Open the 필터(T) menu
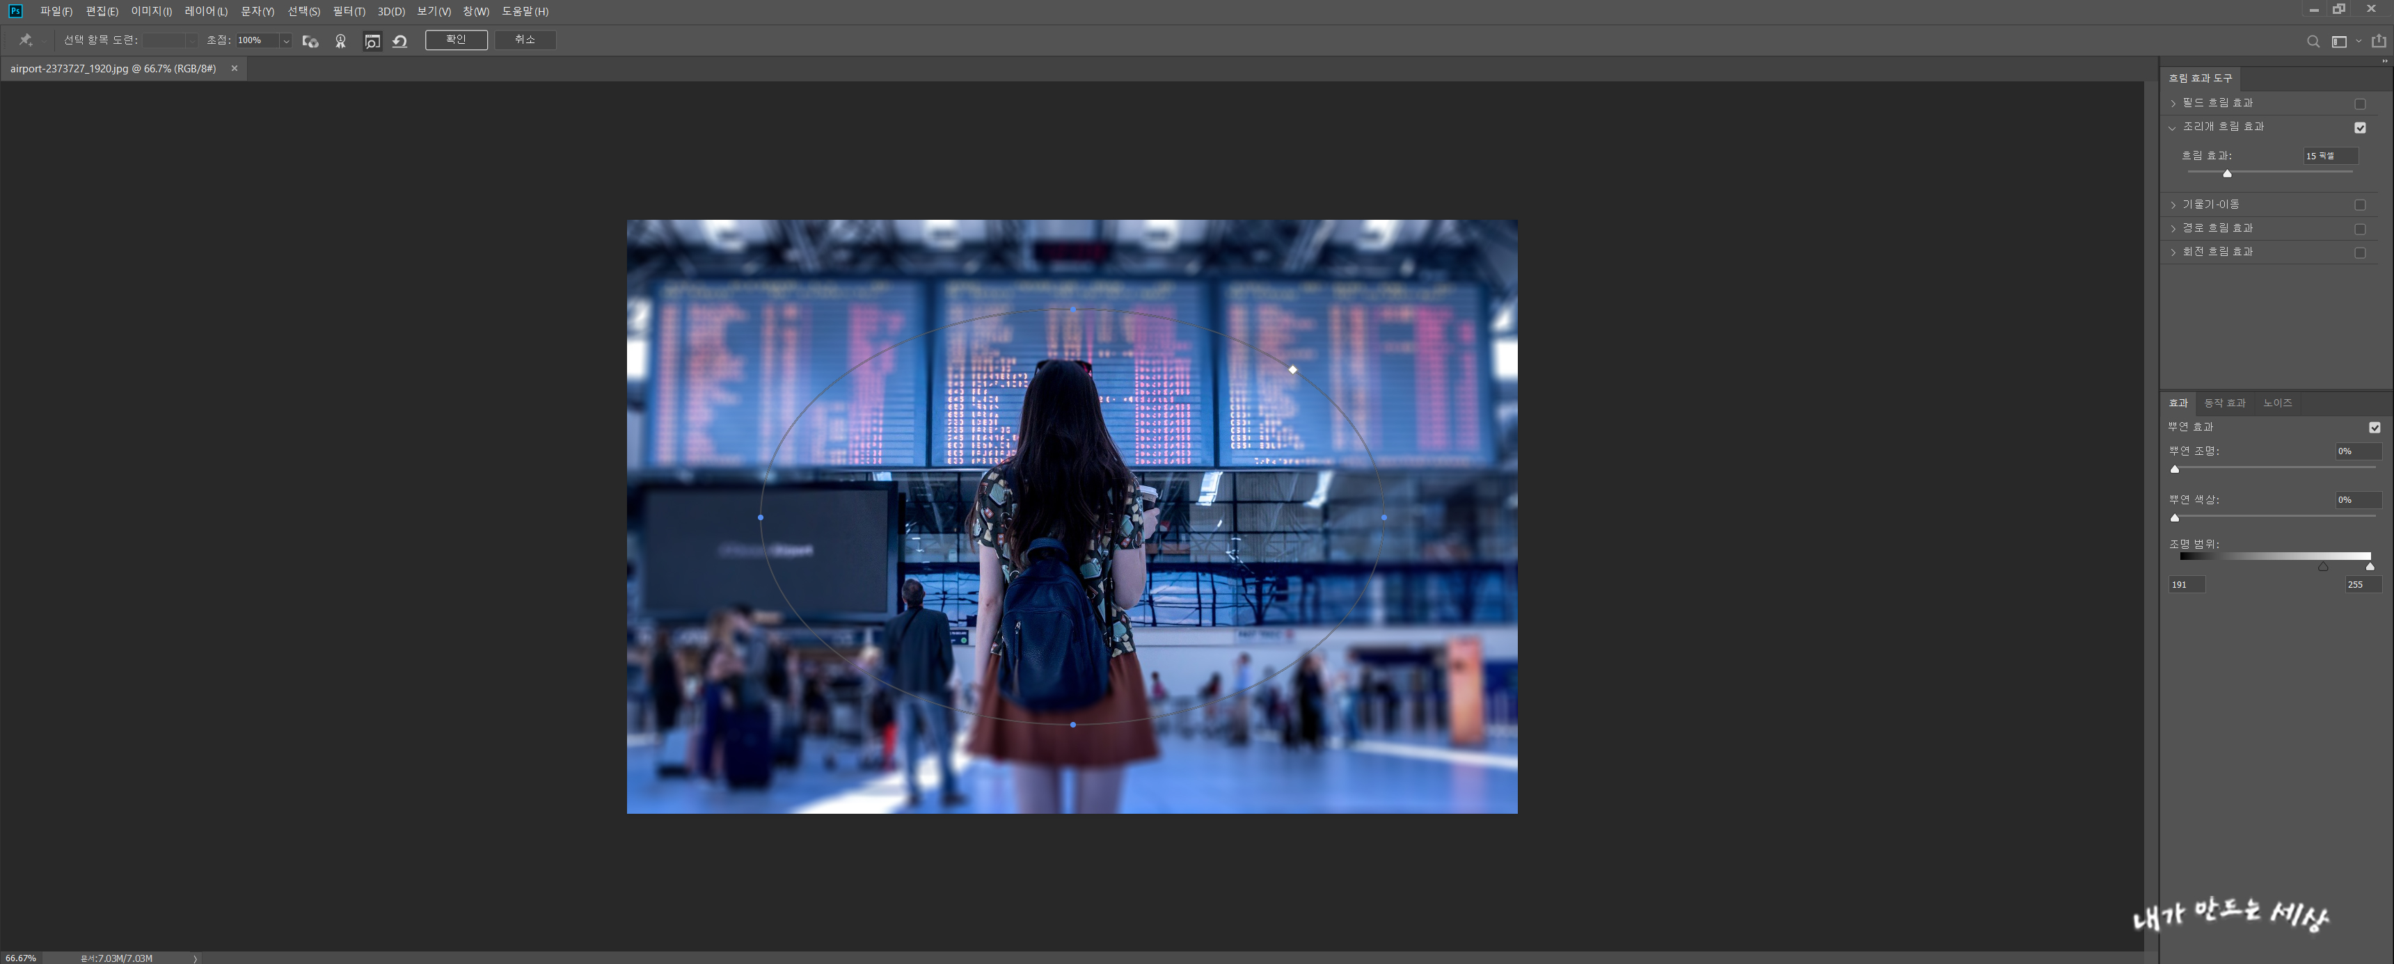 pyautogui.click(x=349, y=11)
